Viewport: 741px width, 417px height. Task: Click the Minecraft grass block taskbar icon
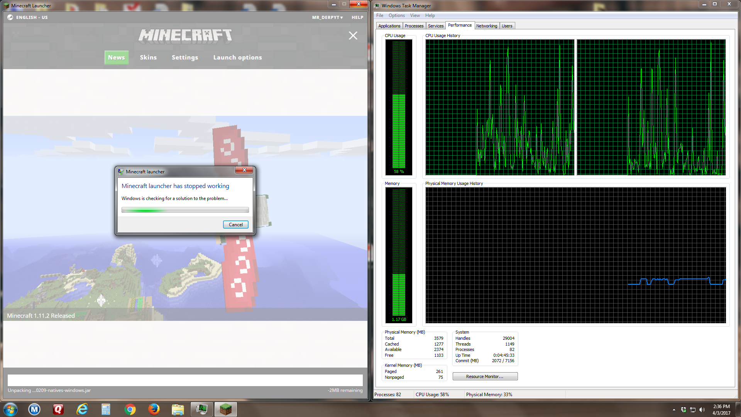[225, 409]
